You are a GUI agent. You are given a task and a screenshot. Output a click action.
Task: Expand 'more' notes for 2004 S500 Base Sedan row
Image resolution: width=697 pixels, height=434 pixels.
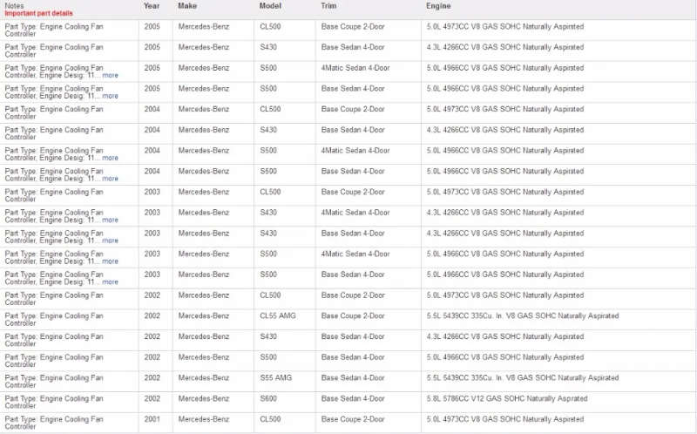coord(111,179)
